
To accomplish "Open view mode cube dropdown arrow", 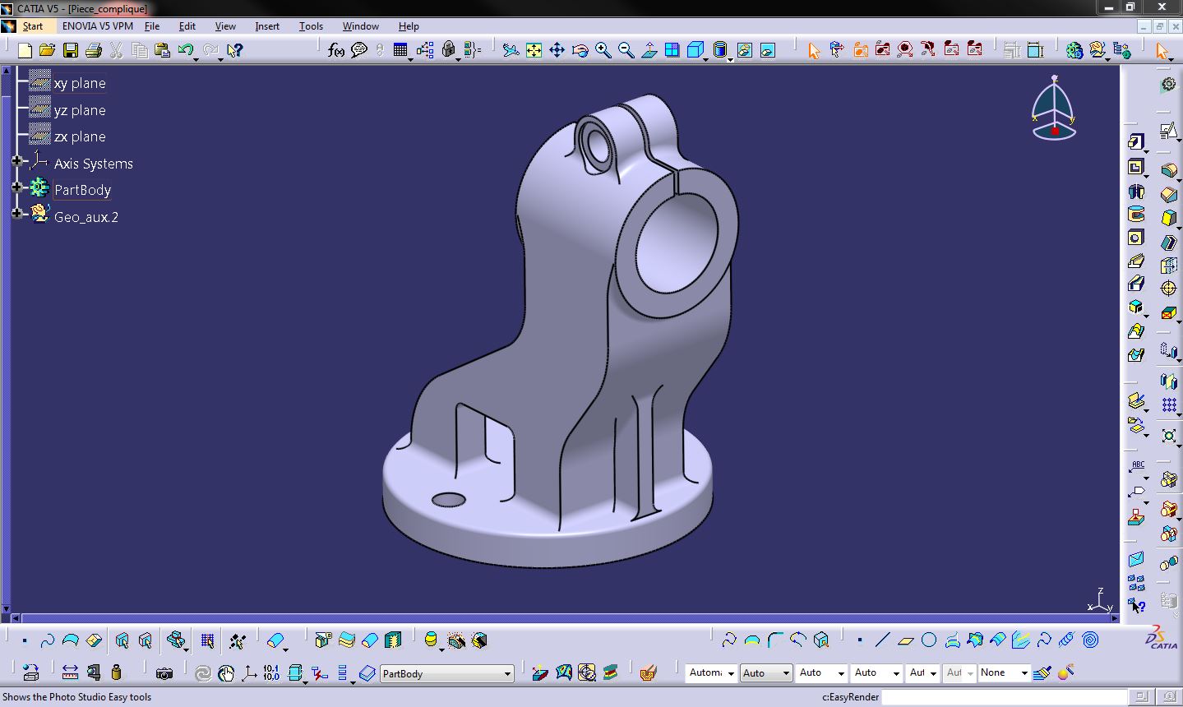I will (706, 58).
